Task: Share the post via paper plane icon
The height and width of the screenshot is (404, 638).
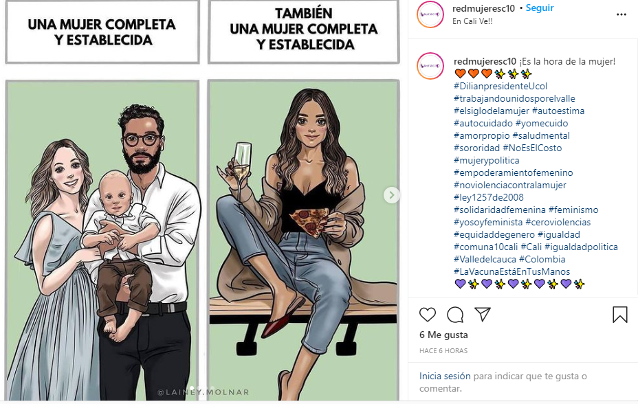Action: [x=483, y=315]
